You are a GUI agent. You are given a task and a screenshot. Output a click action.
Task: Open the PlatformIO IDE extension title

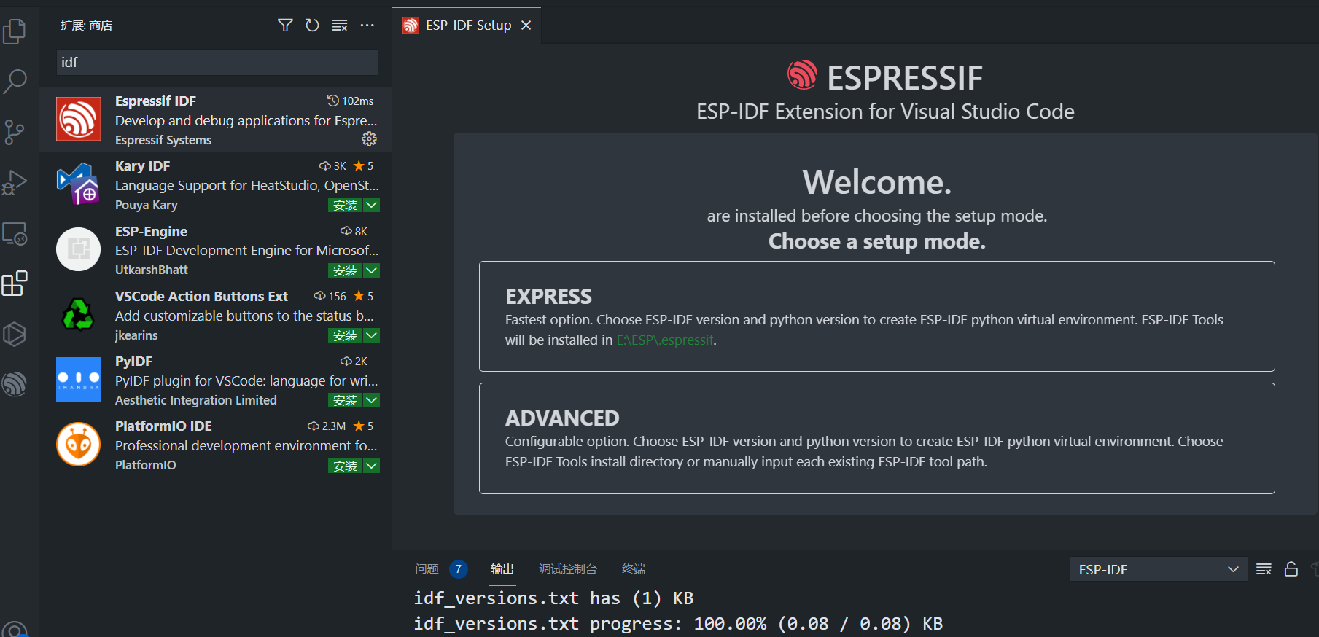click(x=163, y=426)
